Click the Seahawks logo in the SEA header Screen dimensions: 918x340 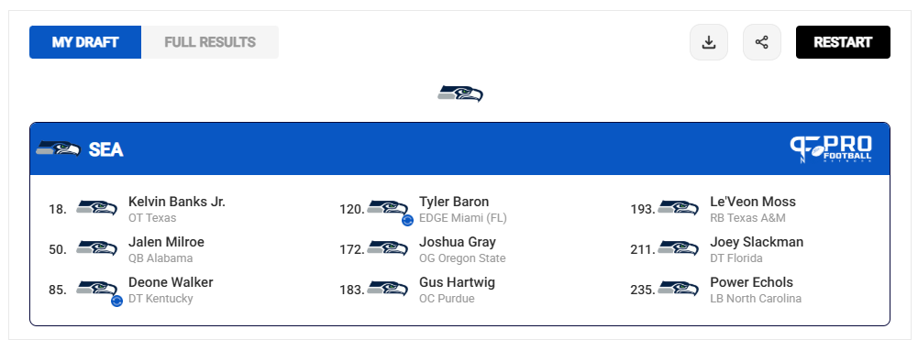(x=58, y=149)
